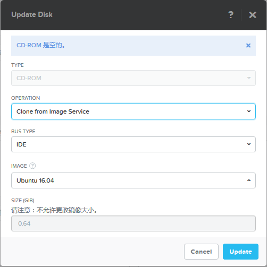Viewport: 267px width, 267px height.
Task: Click the SIZE (GIB) label
Action: [x=23, y=201]
